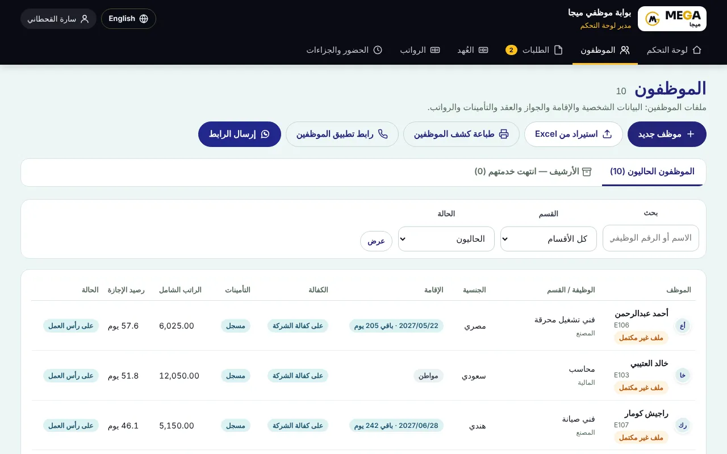Click the archive box icon in الأرشيف tab
The image size is (727, 454).
tap(587, 171)
